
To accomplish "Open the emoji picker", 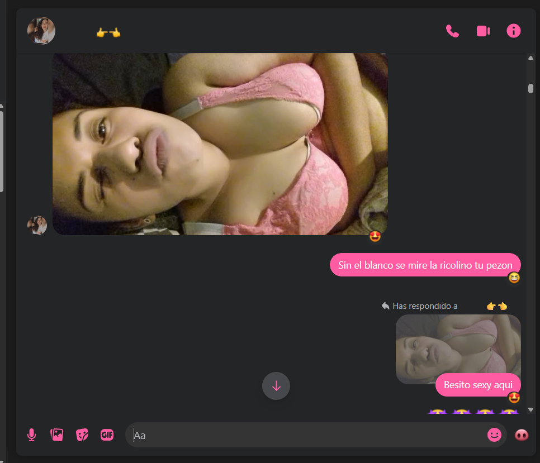I will pos(494,435).
